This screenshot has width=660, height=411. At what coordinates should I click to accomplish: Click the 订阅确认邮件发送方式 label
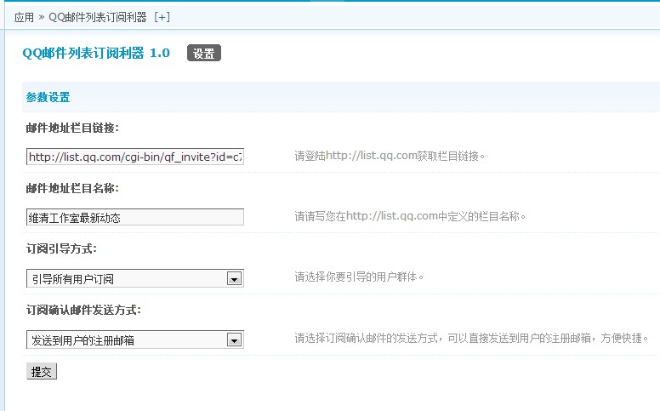click(x=83, y=311)
